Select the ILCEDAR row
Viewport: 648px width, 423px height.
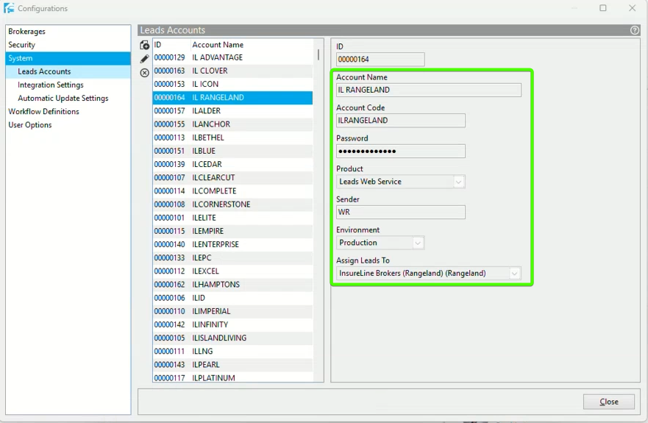[x=232, y=164]
